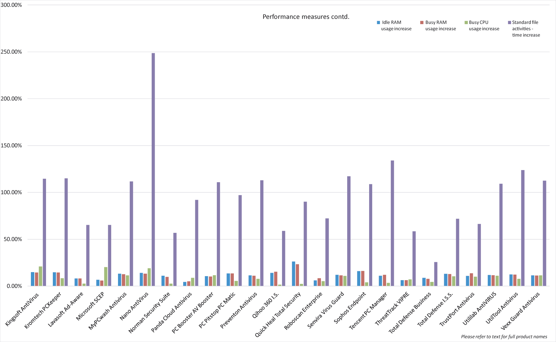Image resolution: width=556 pixels, height=342 pixels.
Task: Click the Senvira Virus Guard axis label
Action: tap(326, 310)
